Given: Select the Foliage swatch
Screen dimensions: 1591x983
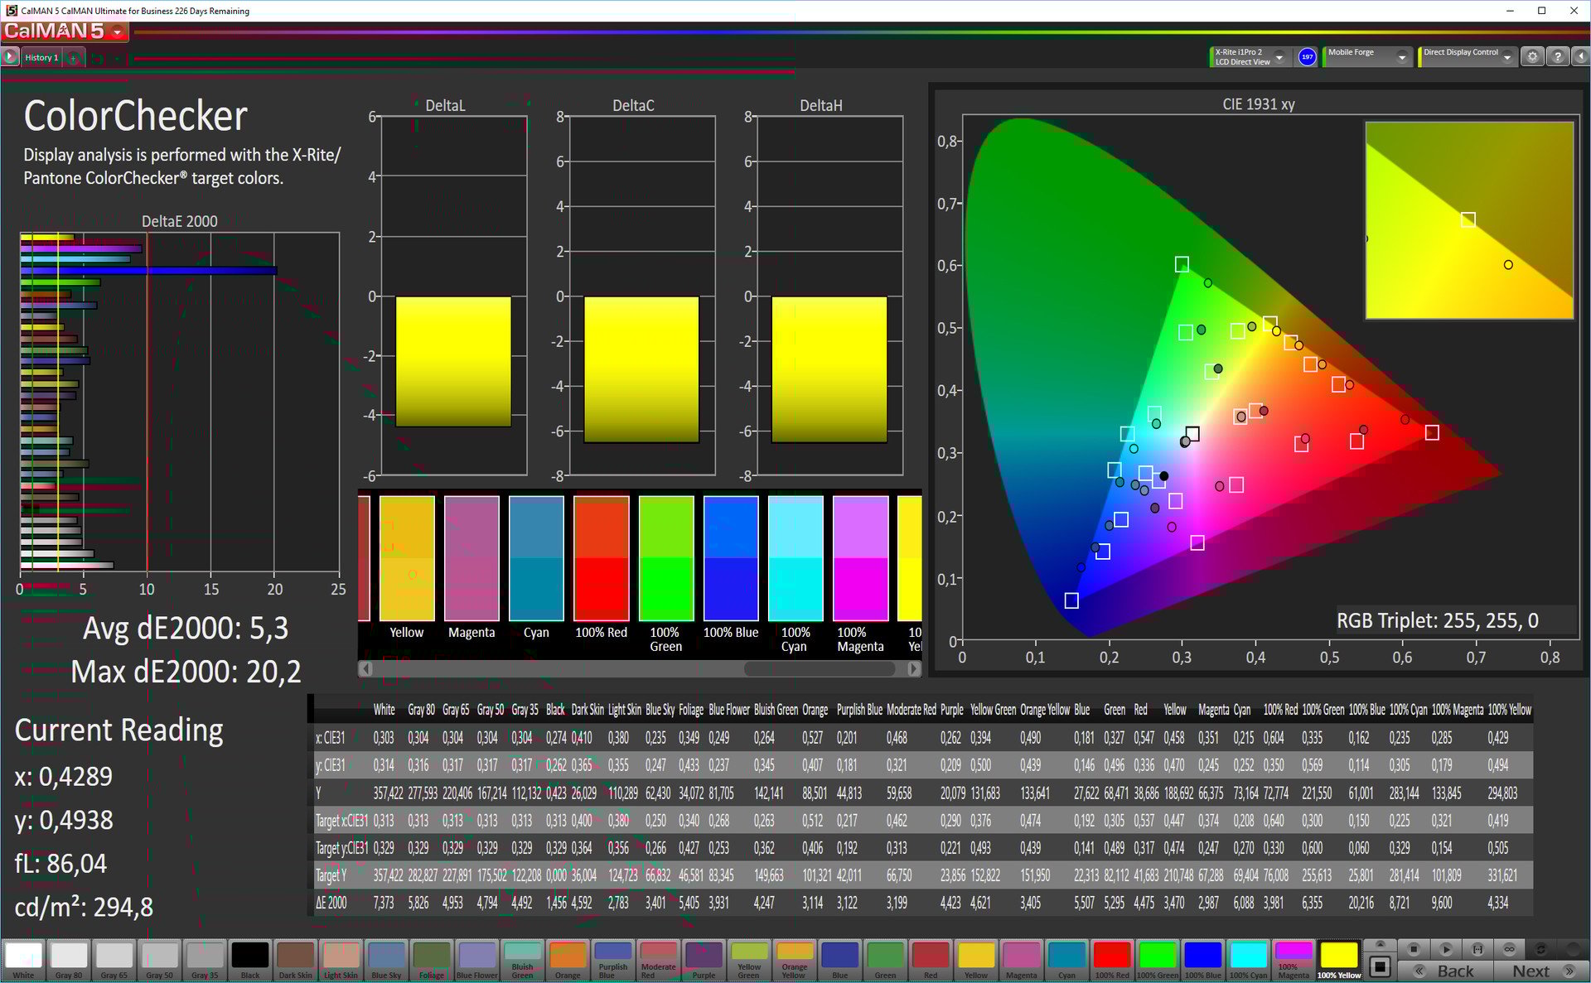Looking at the screenshot, I should point(432,961).
